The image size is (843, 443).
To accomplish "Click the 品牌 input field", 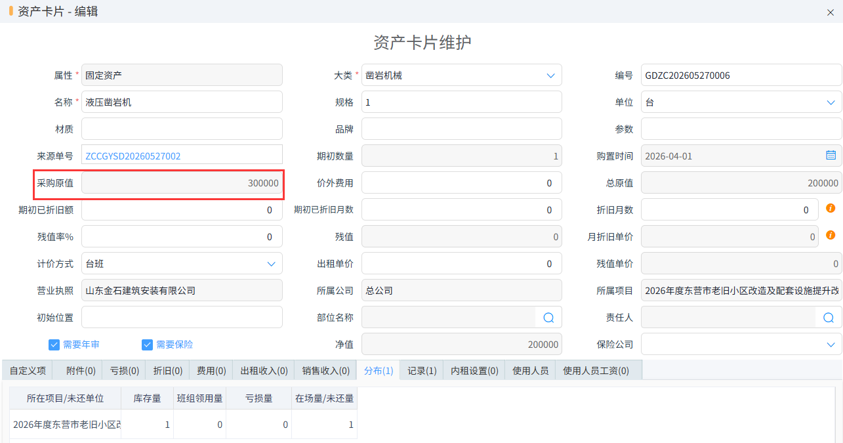I will pos(462,129).
